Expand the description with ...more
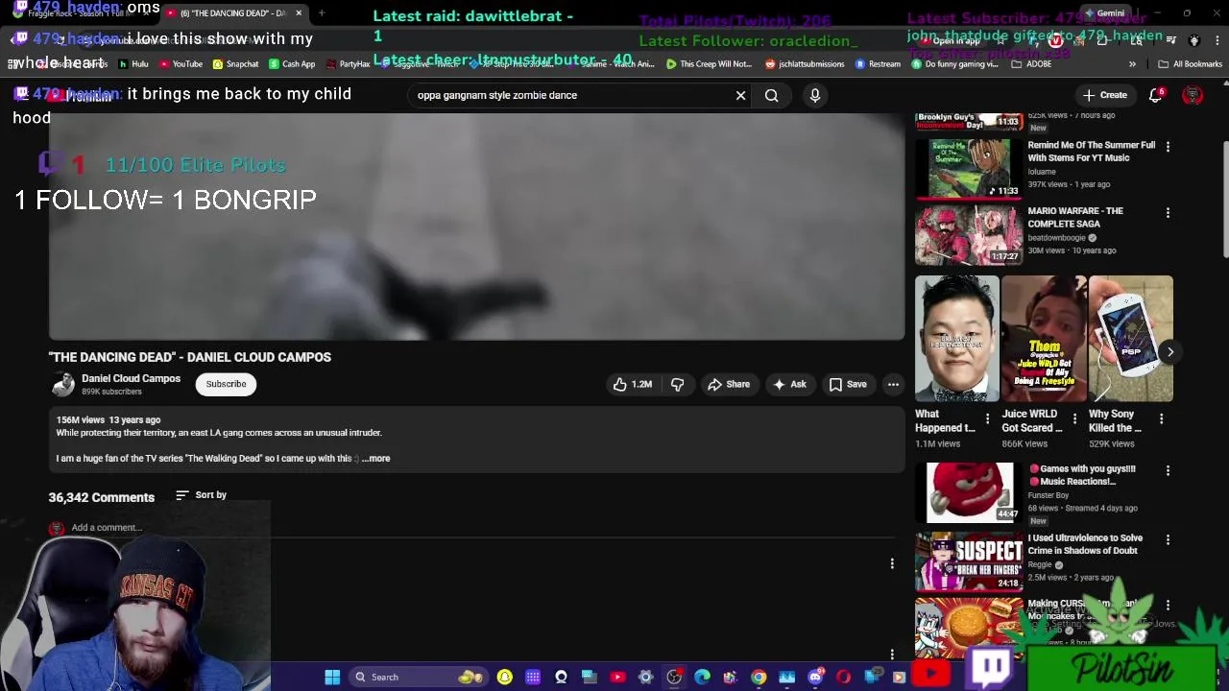 (x=376, y=458)
